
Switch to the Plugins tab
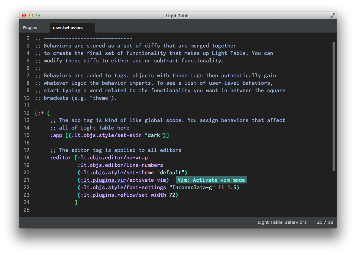[x=30, y=28]
